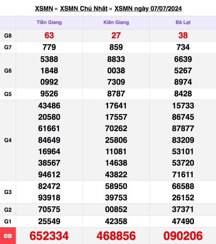Click the G5 row label
The width and height of the screenshot is (216, 244).
(8, 94)
